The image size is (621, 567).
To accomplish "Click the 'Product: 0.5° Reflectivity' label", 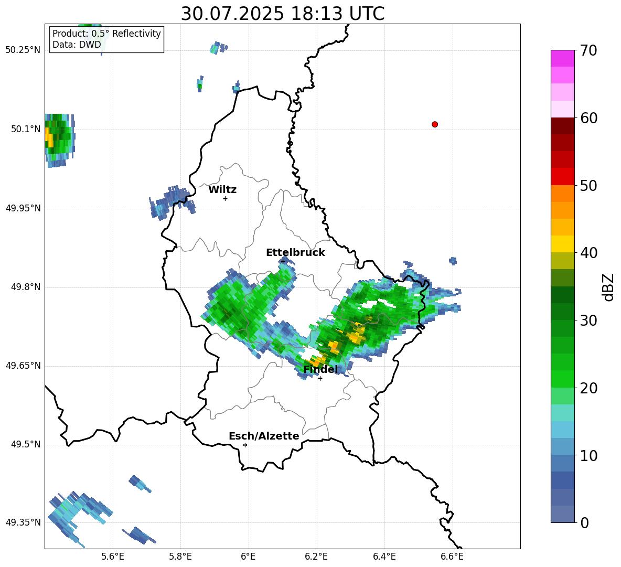I will (106, 33).
